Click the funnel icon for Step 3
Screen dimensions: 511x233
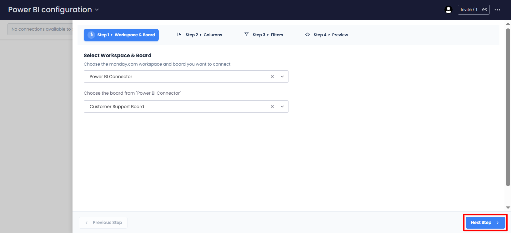coord(247,35)
